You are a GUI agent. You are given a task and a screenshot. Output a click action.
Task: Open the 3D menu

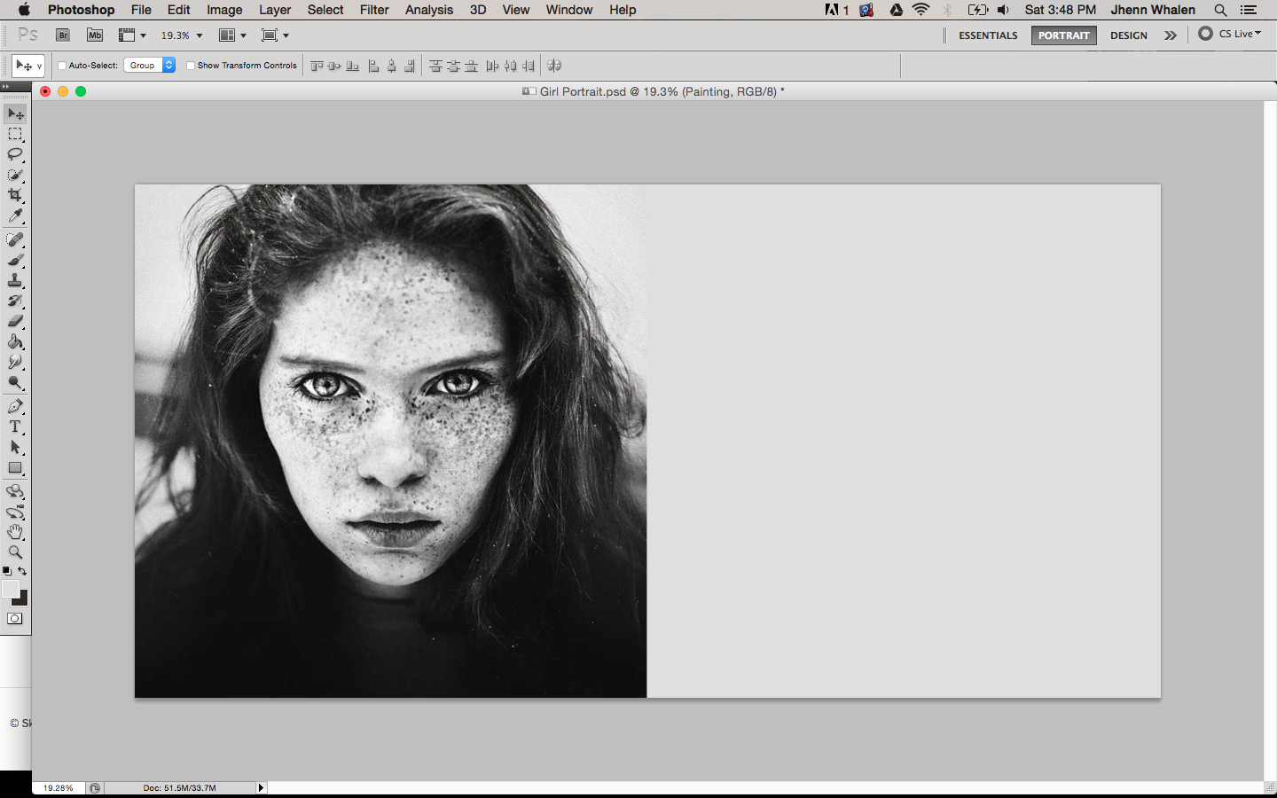click(478, 10)
